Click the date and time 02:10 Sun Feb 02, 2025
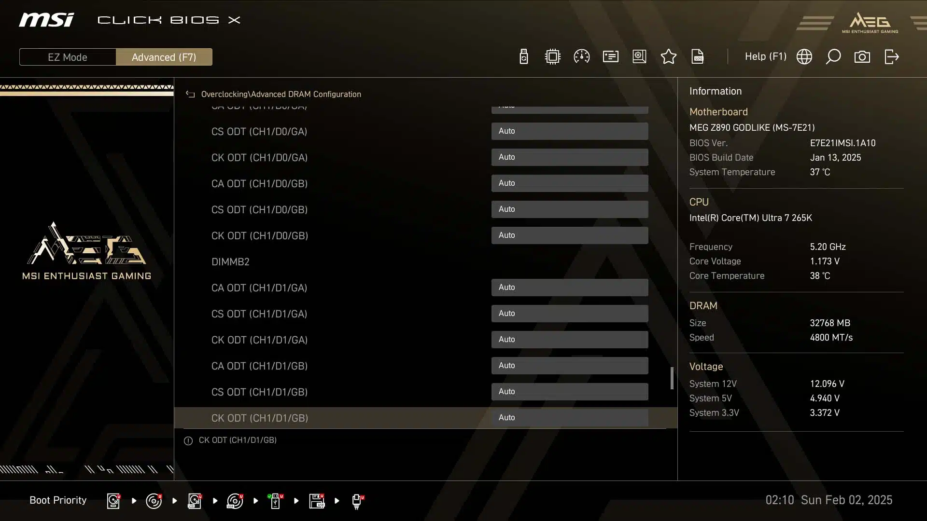This screenshot has width=927, height=521. (x=829, y=500)
